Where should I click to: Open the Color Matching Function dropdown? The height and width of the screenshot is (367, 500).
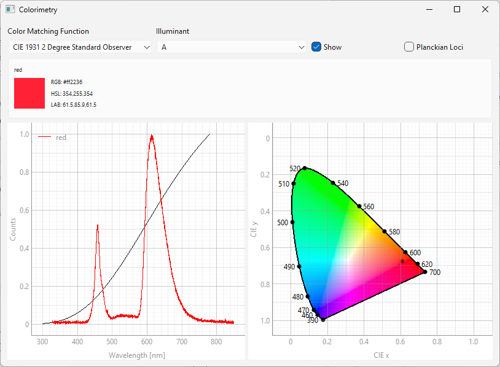[80, 47]
